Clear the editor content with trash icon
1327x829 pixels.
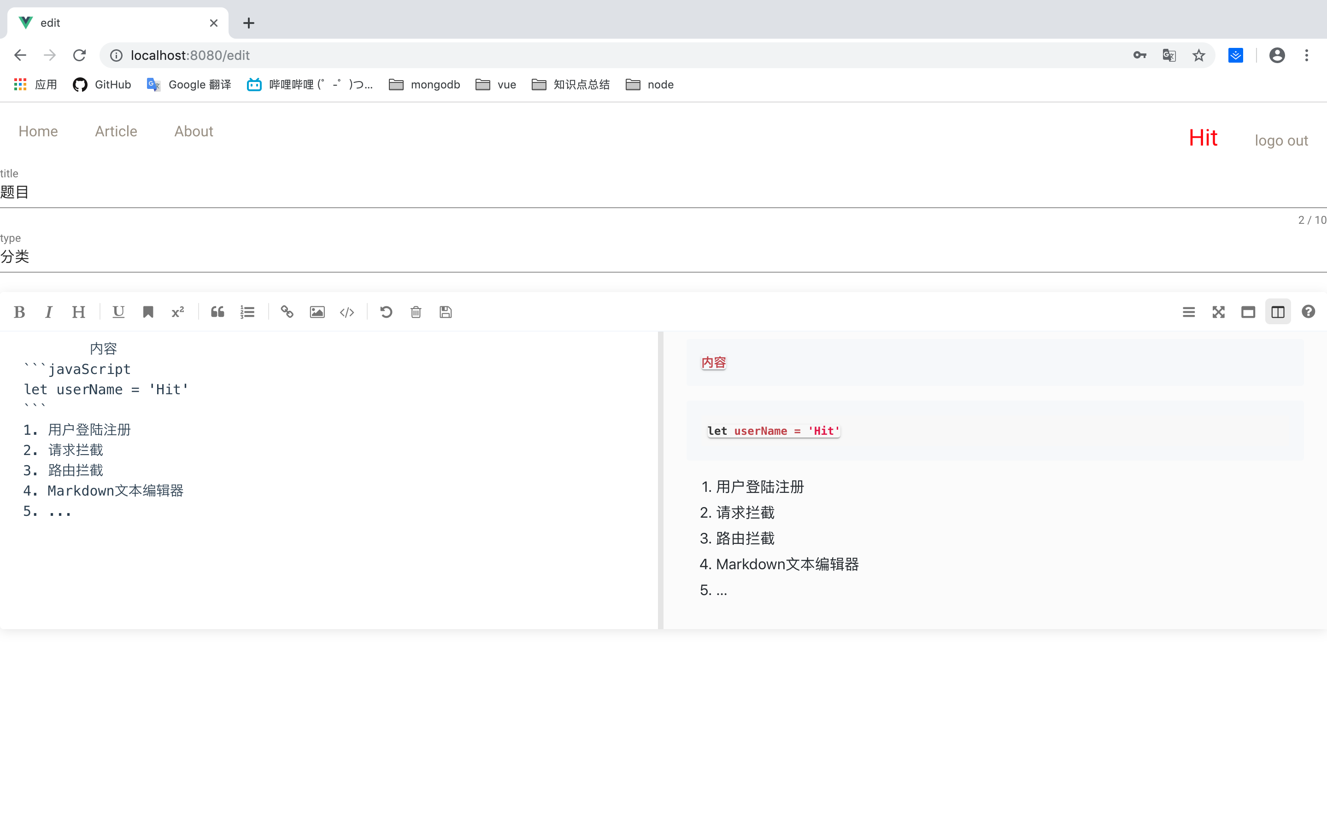(x=416, y=312)
